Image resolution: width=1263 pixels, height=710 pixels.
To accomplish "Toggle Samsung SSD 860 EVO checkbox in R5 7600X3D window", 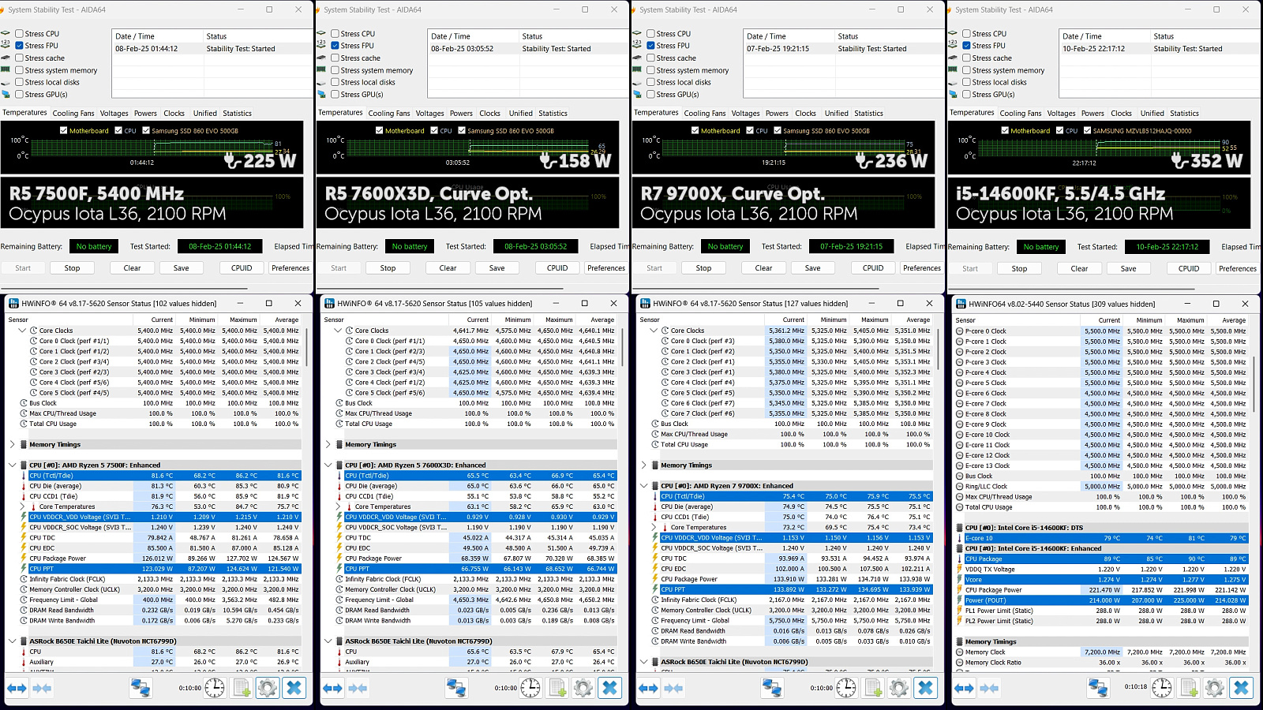I will pyautogui.click(x=462, y=131).
